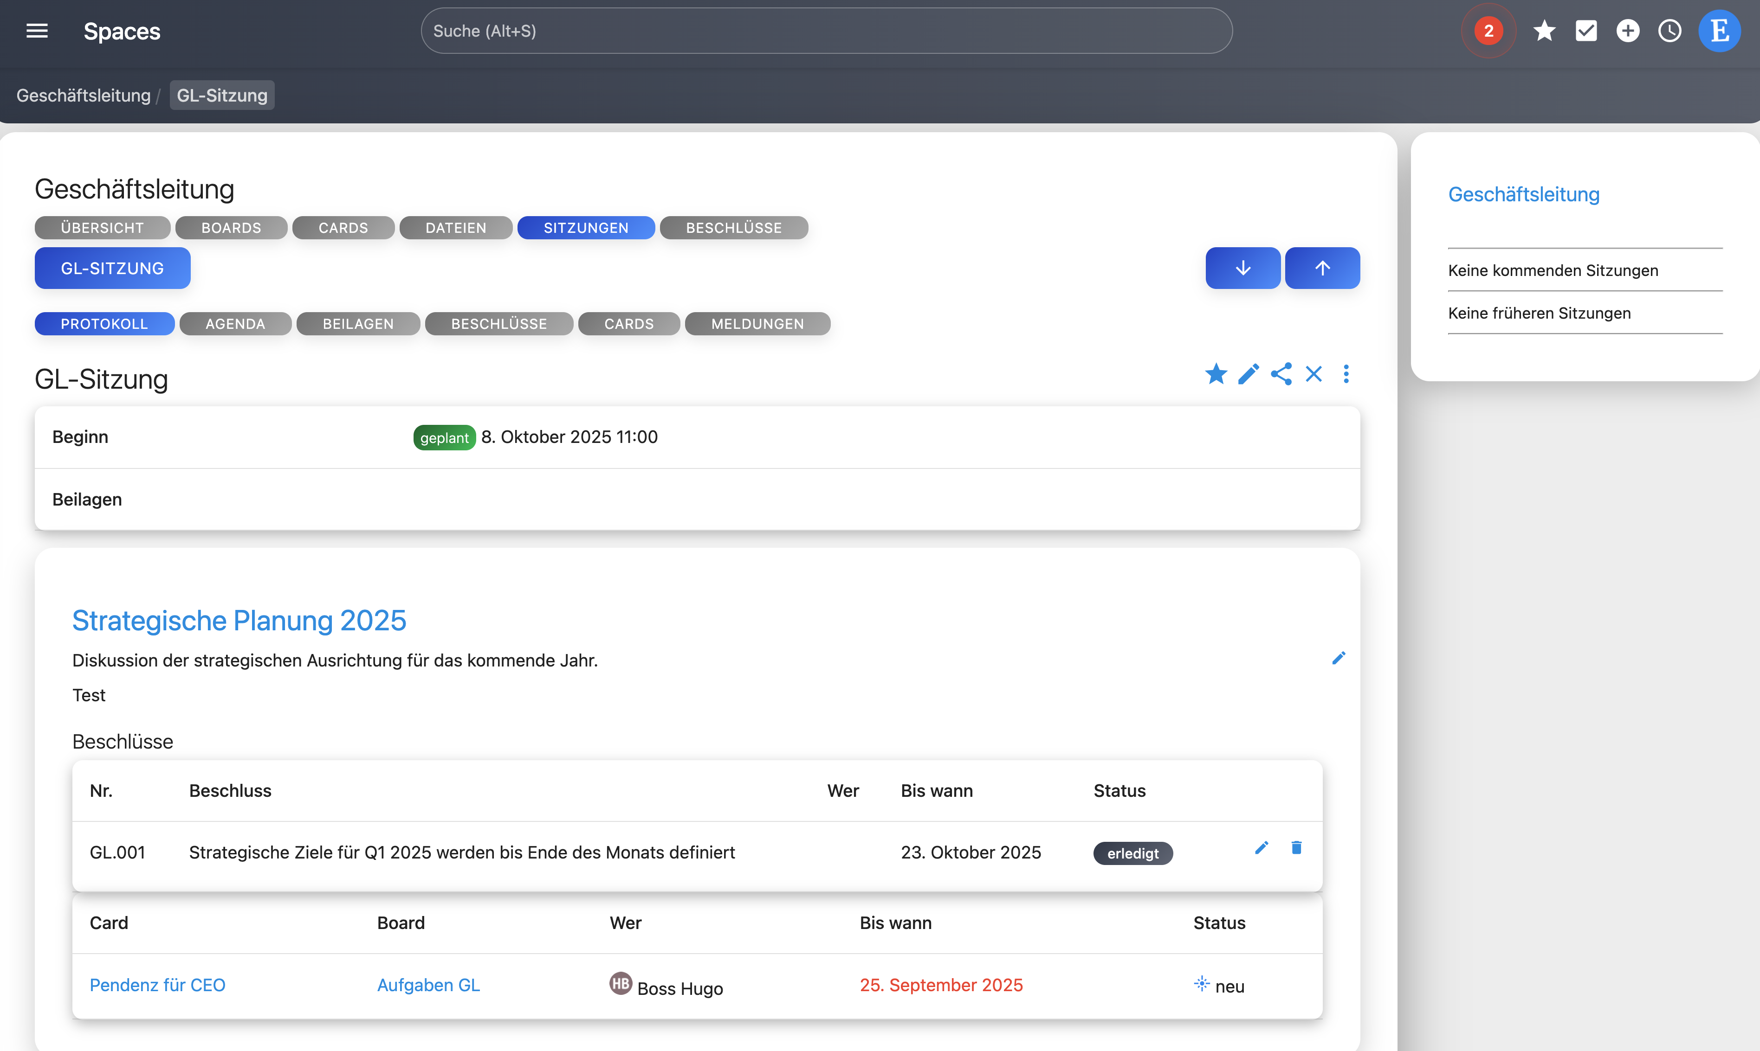Focus the Suche search field

tap(826, 31)
